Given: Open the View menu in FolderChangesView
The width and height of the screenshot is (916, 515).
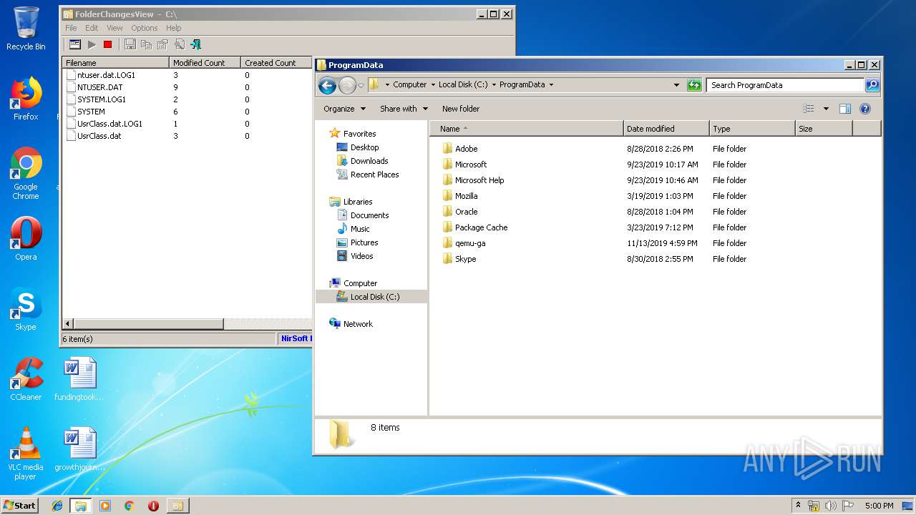Looking at the screenshot, I should click(114, 28).
